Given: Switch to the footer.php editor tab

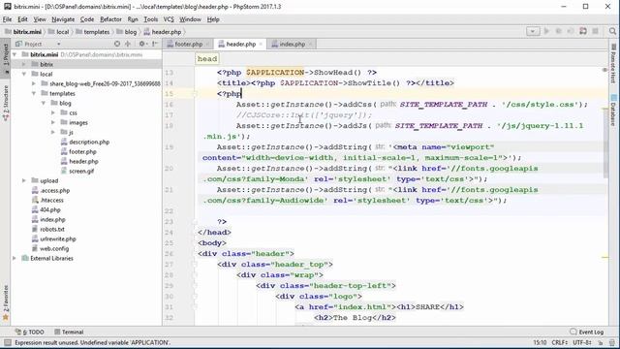Looking at the screenshot, I should (x=188, y=44).
